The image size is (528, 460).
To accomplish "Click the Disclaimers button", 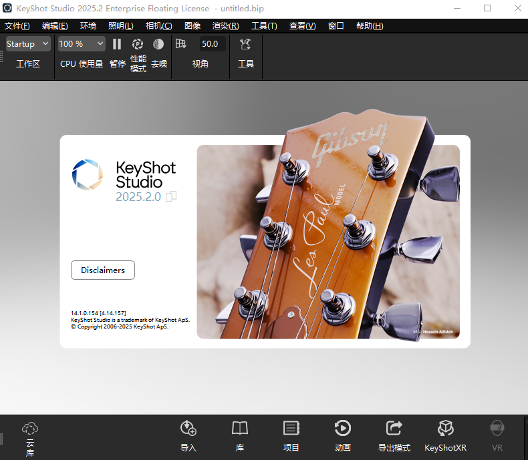I will (103, 270).
